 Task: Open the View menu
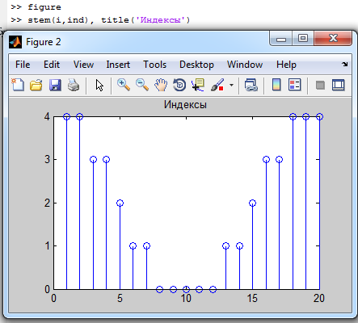coord(83,65)
